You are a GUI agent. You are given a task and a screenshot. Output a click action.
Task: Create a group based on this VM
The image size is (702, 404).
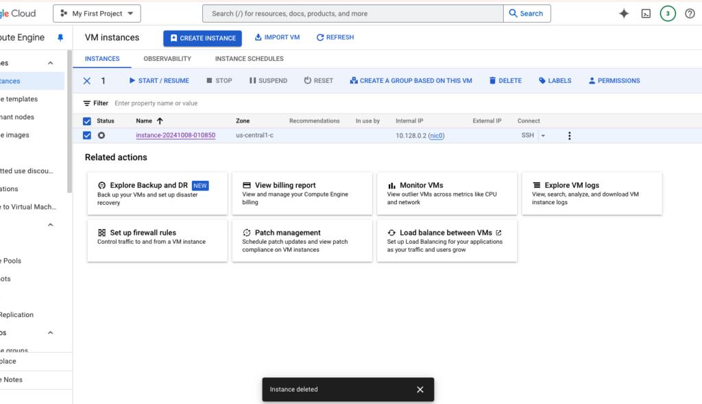click(x=411, y=81)
